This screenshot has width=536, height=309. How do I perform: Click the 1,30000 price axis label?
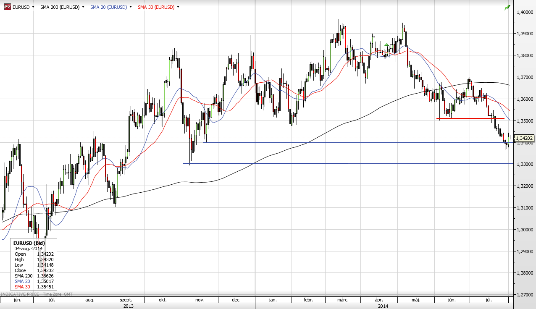tap(525, 230)
